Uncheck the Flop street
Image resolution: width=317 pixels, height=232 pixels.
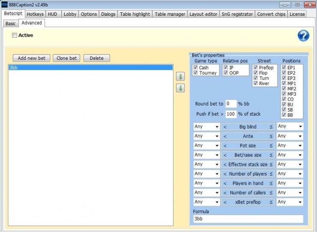pyautogui.click(x=256, y=73)
